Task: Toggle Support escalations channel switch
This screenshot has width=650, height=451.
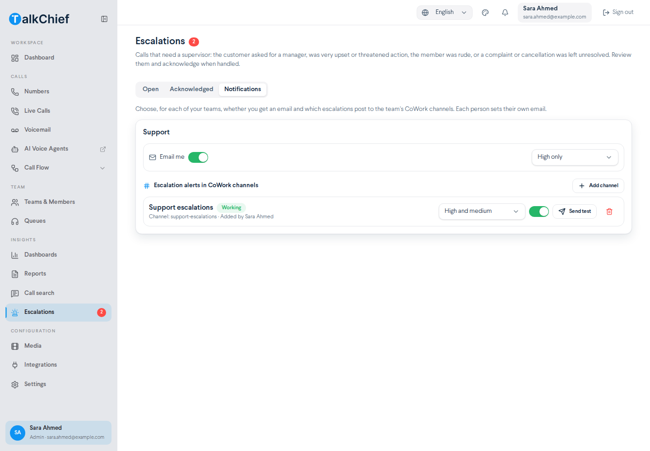Action: click(539, 212)
